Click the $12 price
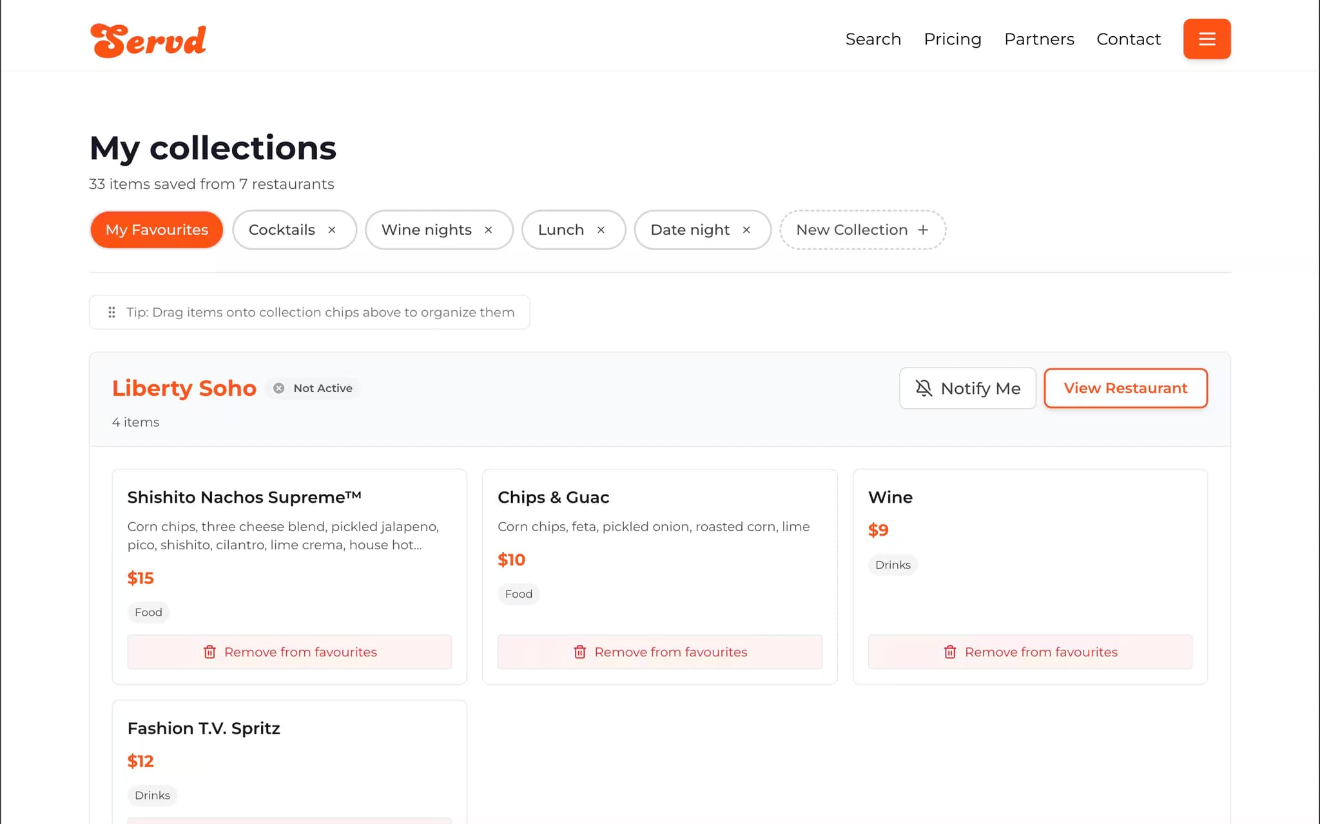This screenshot has width=1320, height=824. [x=141, y=761]
